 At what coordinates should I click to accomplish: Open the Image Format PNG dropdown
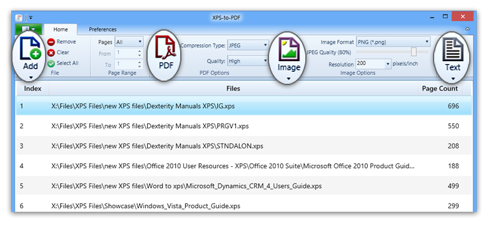pos(393,42)
